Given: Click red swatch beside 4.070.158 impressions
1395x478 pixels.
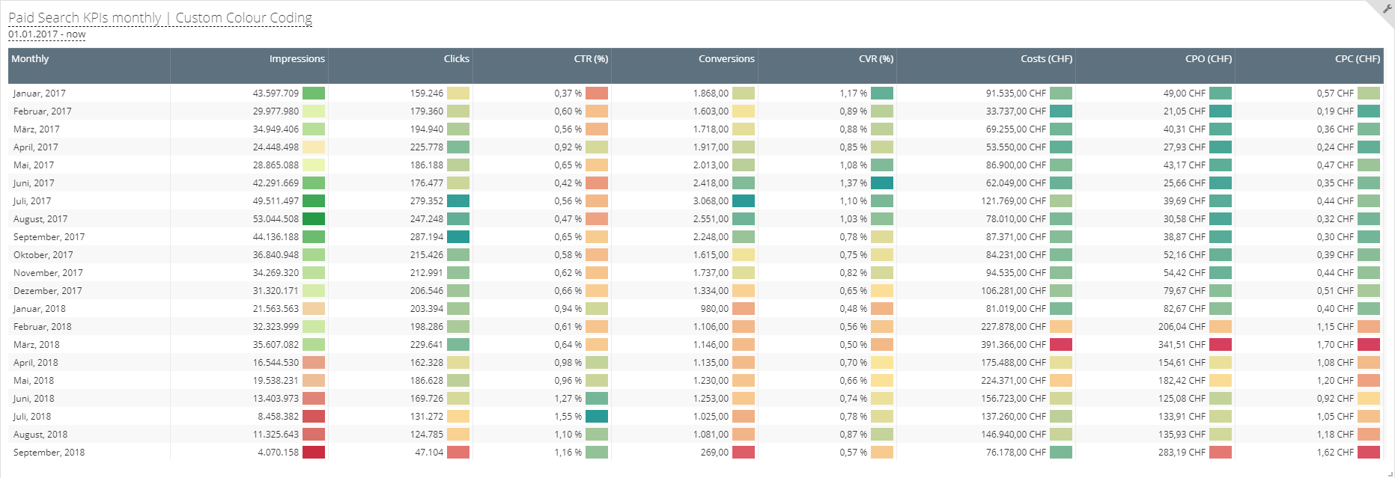Looking at the screenshot, I should 314,453.
